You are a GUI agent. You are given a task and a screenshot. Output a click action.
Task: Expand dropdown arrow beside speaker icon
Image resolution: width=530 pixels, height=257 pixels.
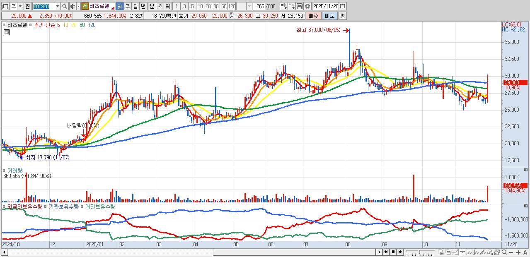coord(78,6)
